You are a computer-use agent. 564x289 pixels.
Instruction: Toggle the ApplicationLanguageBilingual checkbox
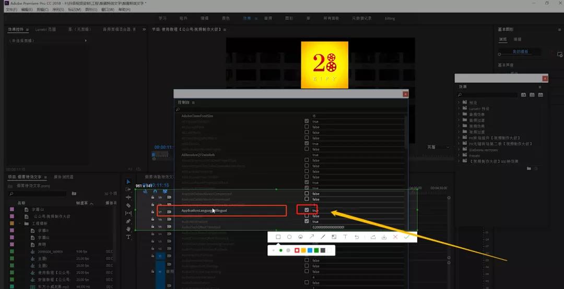coord(307,210)
